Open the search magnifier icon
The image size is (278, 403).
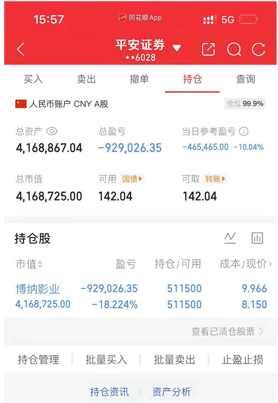234,49
